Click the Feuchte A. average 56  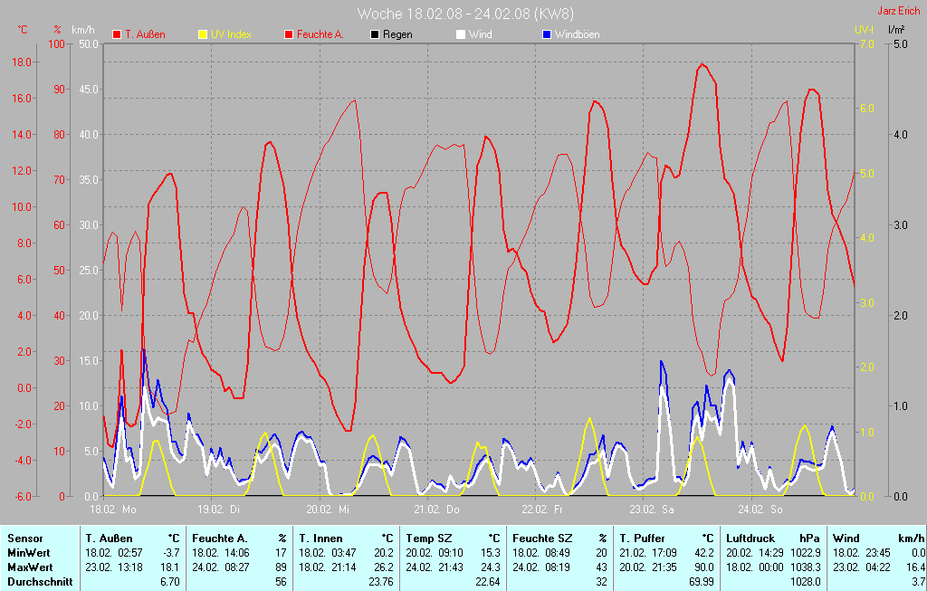281,582
